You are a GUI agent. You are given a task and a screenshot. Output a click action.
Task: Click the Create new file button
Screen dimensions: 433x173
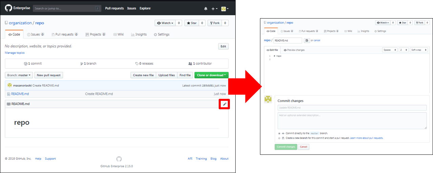pos(143,75)
